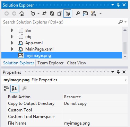Select the Bin folder
This screenshot has width=130, height=127.
[x=28, y=30]
